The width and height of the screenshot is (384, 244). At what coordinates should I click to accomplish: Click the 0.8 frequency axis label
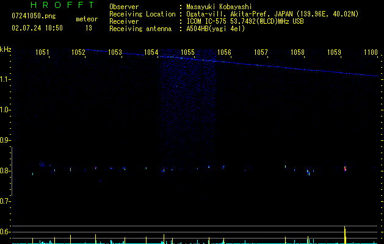pos(5,171)
